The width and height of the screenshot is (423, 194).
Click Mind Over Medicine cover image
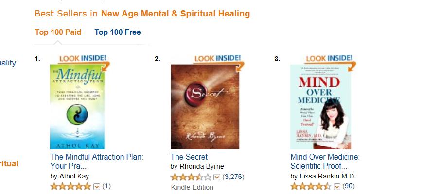[321, 107]
